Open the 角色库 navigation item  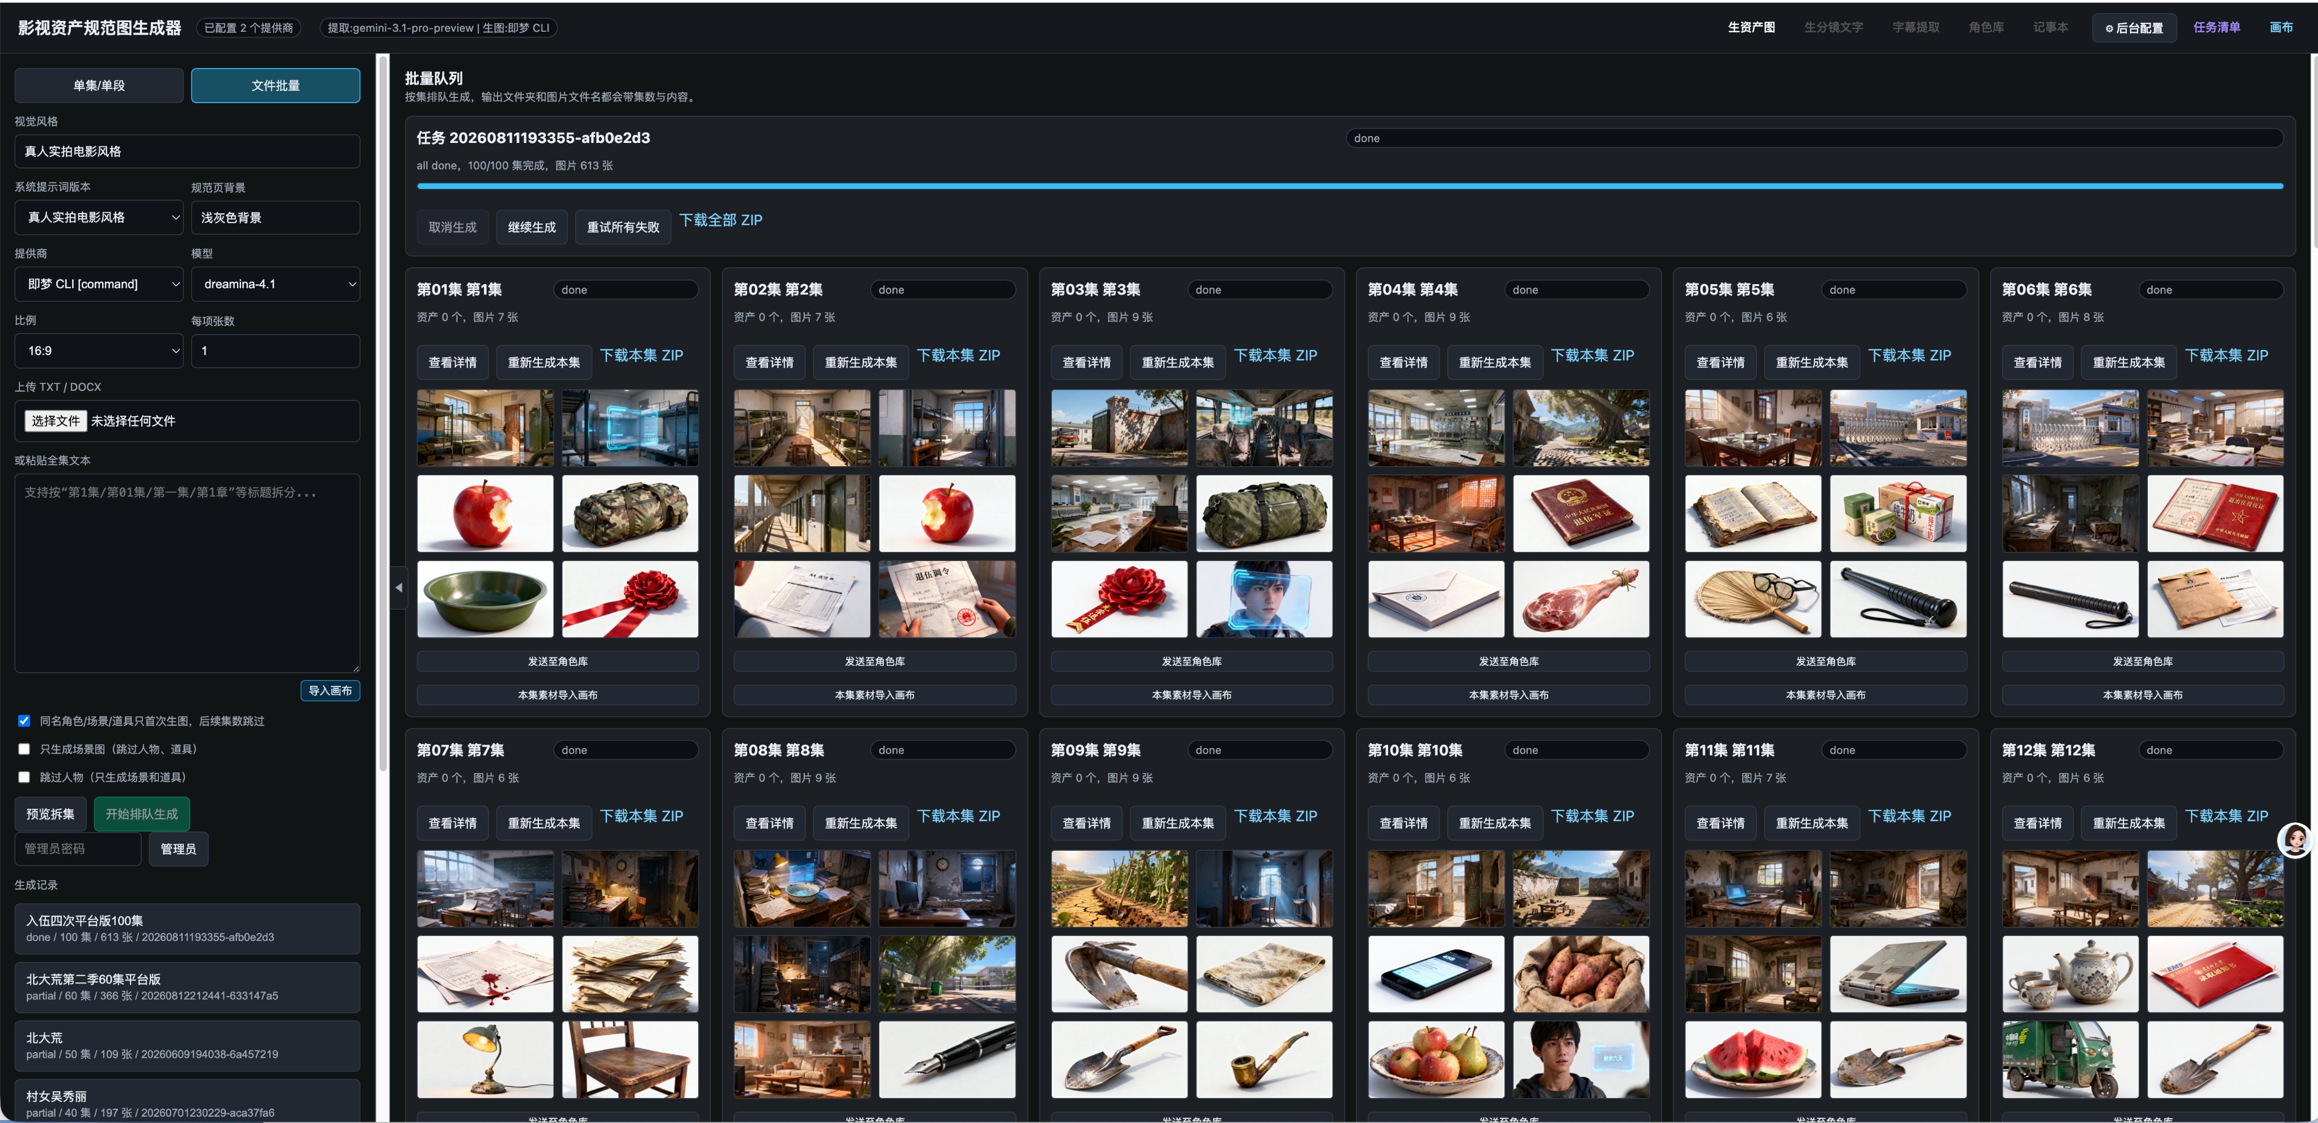pos(1985,28)
